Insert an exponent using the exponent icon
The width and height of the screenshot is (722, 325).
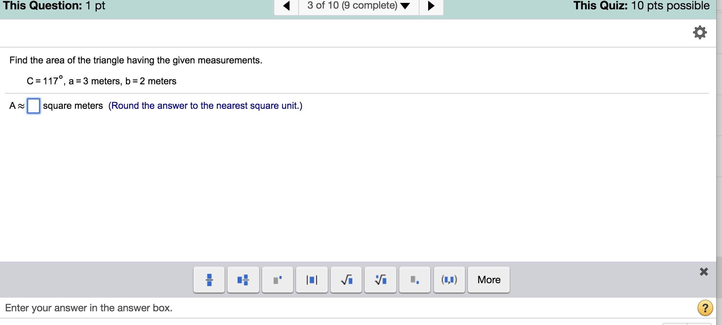[277, 280]
